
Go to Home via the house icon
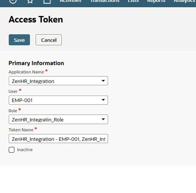click(47, 1)
